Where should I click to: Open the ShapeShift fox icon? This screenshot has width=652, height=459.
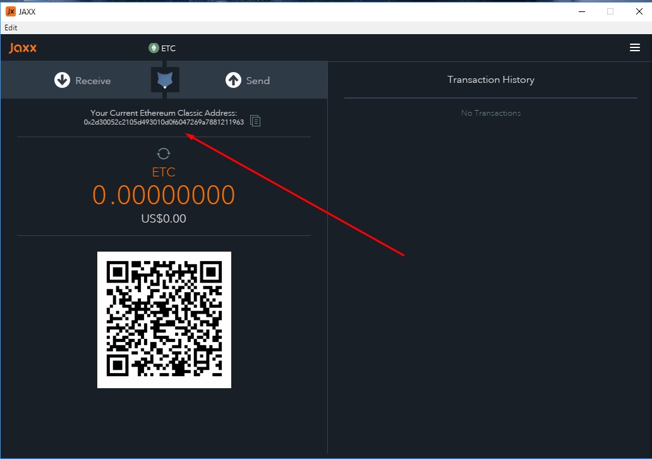coord(165,80)
